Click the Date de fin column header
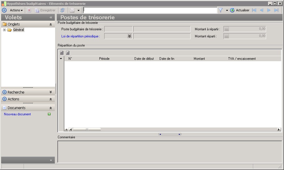This screenshot has width=284, height=170. point(167,59)
